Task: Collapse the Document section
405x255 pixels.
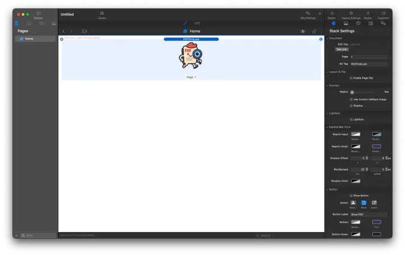Action: [x=327, y=38]
